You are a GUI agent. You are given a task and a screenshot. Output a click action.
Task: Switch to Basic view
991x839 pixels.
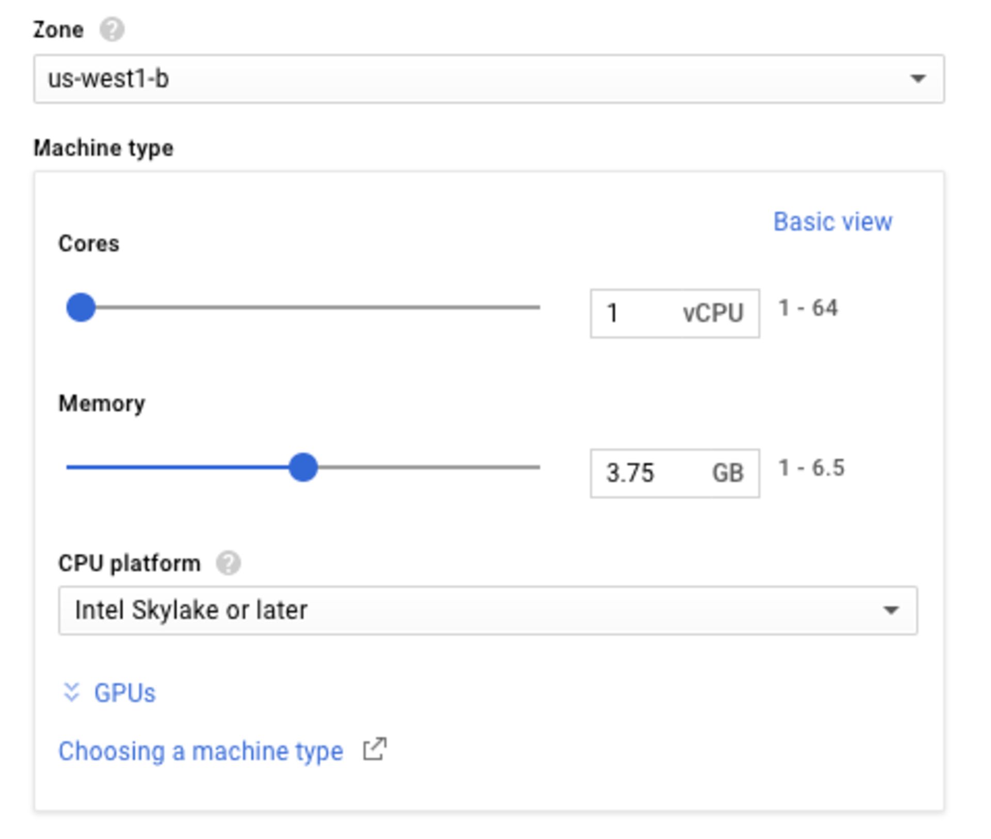[832, 221]
